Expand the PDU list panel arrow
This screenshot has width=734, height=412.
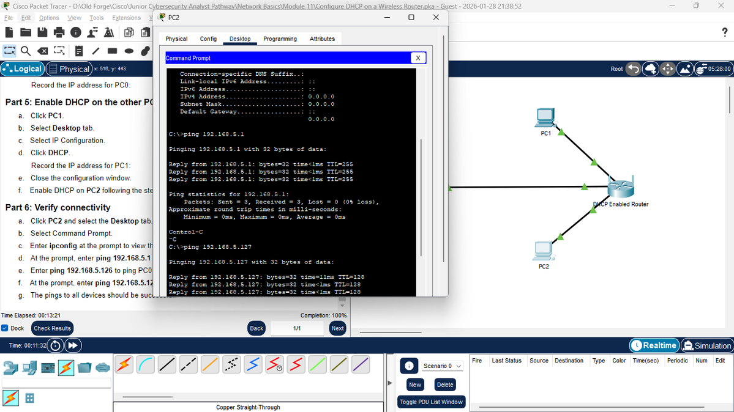pos(389,383)
